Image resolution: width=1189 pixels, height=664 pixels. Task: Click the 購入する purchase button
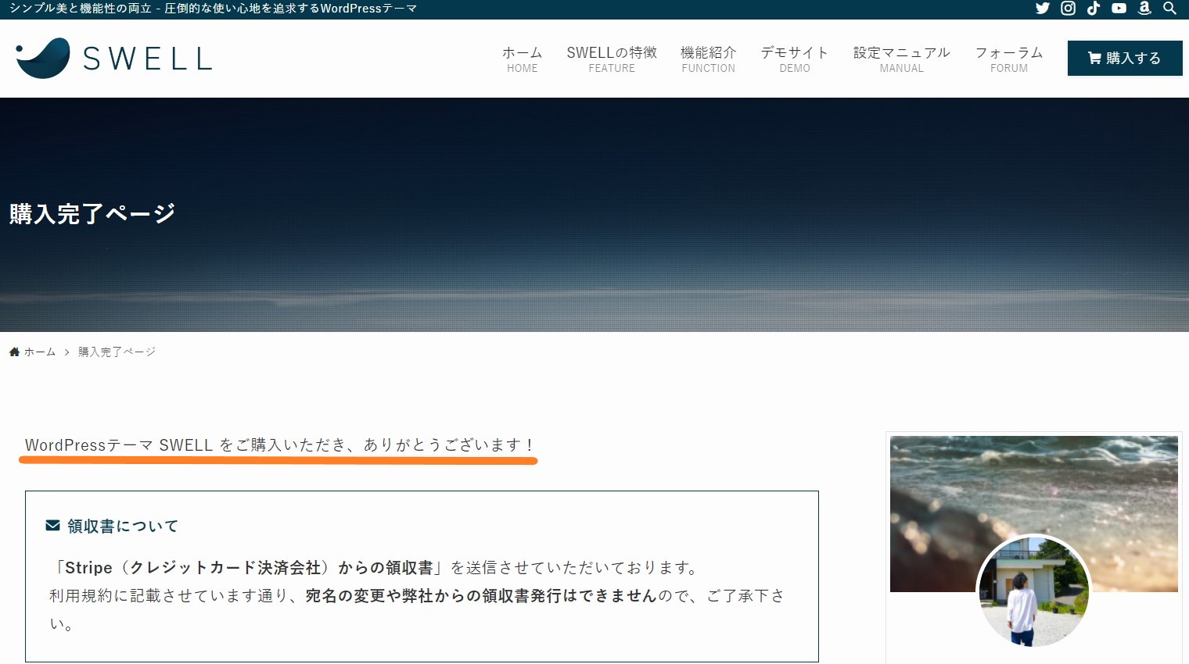(1125, 58)
